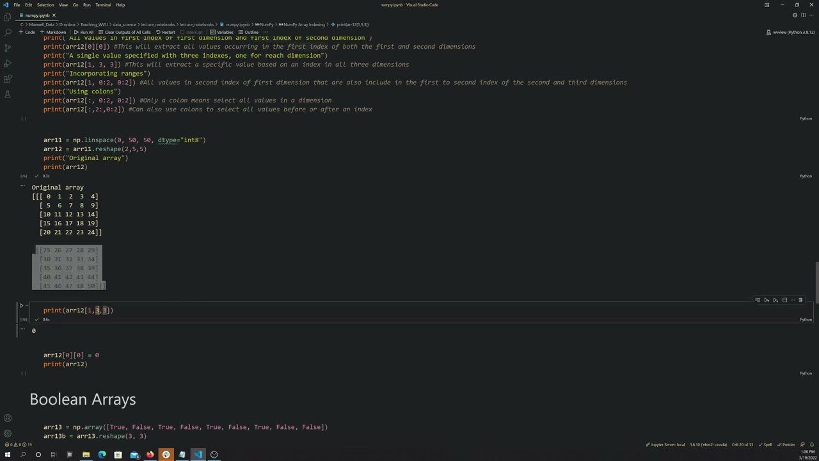The image size is (819, 461).
Task: Open the feedback icon in status bar
Action: coord(803,444)
